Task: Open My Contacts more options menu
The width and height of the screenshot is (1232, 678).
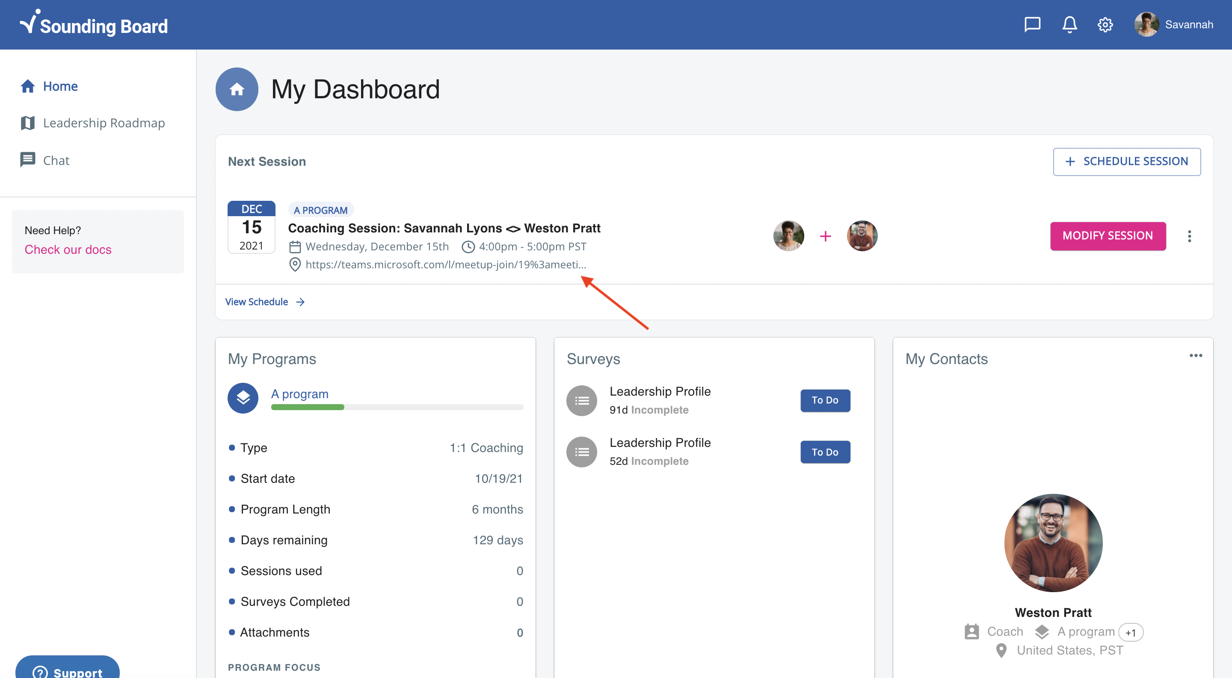Action: tap(1196, 355)
